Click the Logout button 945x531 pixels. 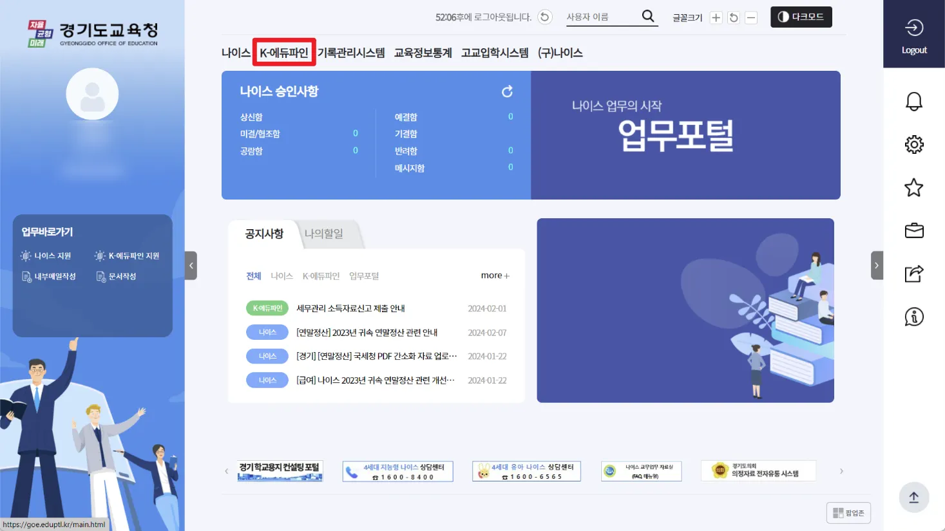pos(914,34)
